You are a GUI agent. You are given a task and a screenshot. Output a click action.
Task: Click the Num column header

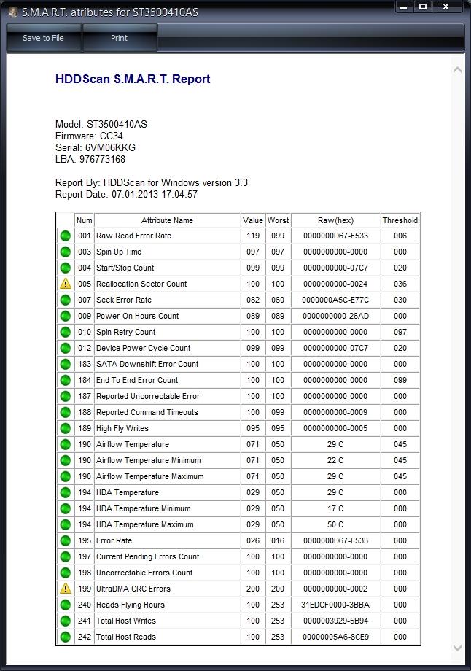[x=85, y=220]
